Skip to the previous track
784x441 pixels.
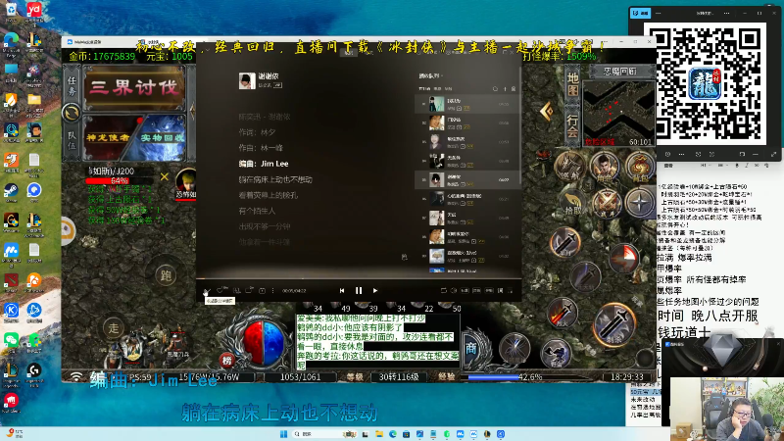(342, 290)
